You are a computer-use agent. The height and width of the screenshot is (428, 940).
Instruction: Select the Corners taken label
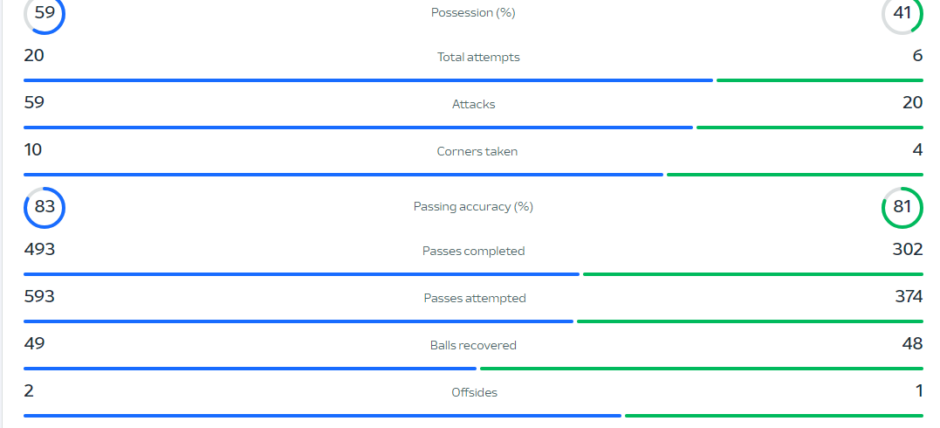click(x=477, y=151)
